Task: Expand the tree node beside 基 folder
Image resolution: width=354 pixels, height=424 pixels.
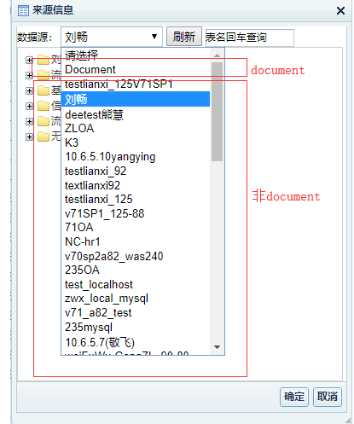Action: click(29, 90)
